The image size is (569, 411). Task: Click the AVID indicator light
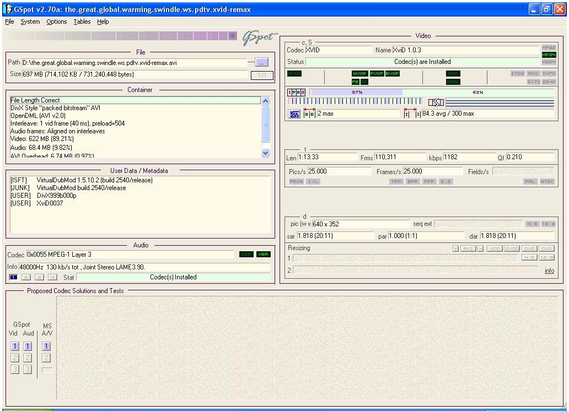294,74
